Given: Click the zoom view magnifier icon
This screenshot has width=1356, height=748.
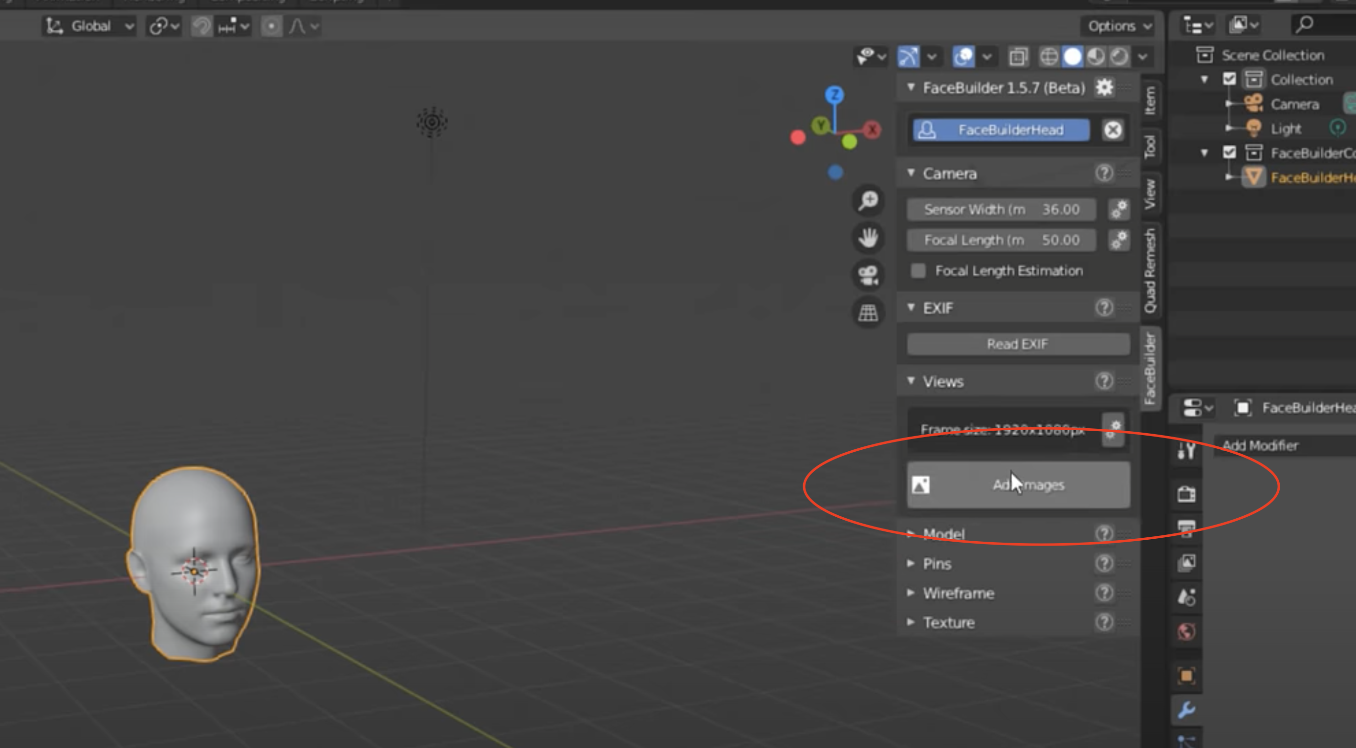Looking at the screenshot, I should (868, 200).
